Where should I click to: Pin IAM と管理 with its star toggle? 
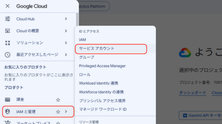[x=58, y=112]
